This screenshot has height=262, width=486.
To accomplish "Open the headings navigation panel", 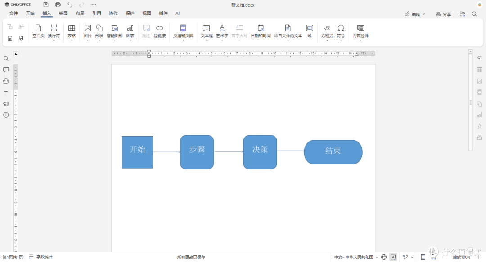I will [x=6, y=92].
